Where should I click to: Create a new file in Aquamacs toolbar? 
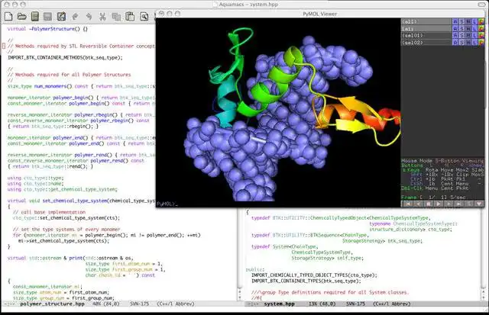click(8, 16)
